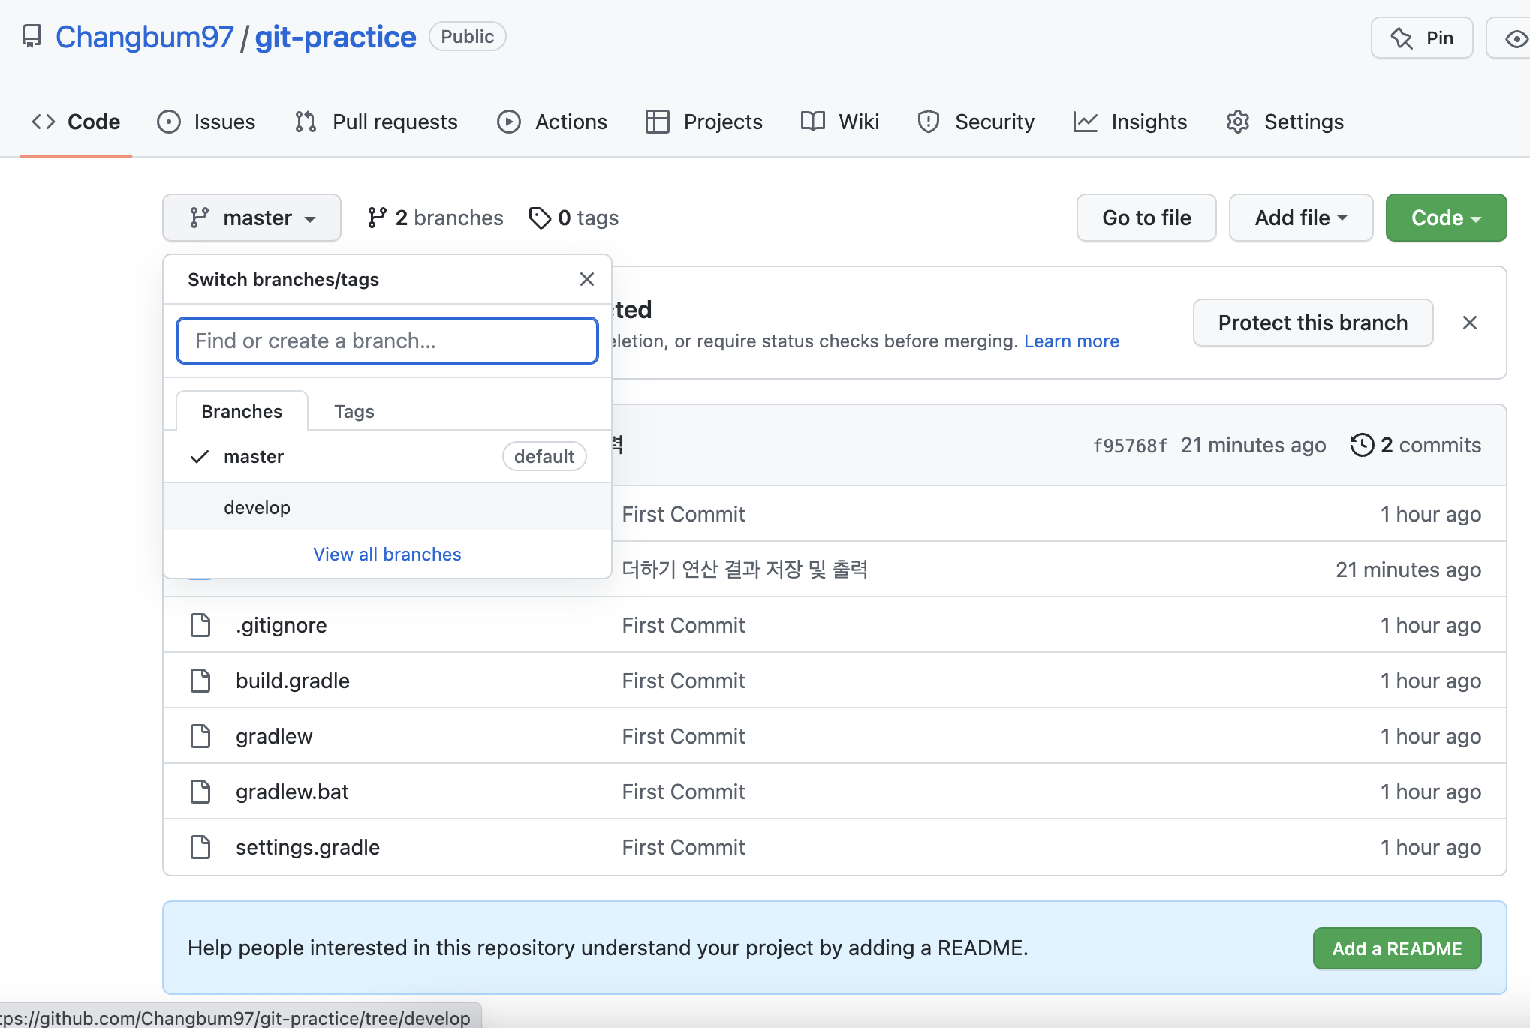Image resolution: width=1530 pixels, height=1028 pixels.
Task: Click the file icon next to build.gradle
Action: [200, 681]
